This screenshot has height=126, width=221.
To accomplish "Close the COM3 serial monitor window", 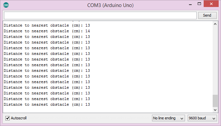I will 211,4.
